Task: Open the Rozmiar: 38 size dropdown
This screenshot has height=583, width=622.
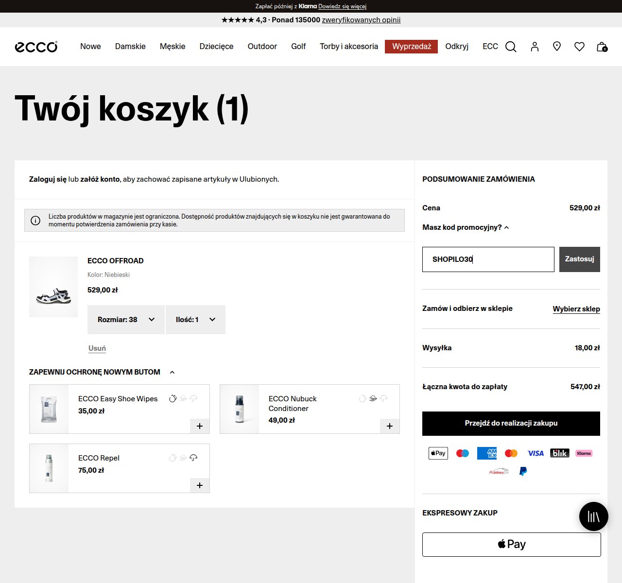Action: [x=126, y=320]
